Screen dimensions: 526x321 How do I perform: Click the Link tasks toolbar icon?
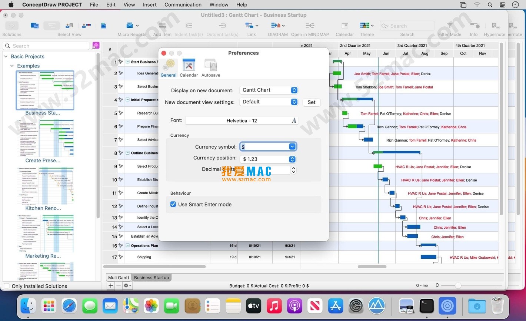pos(249,26)
